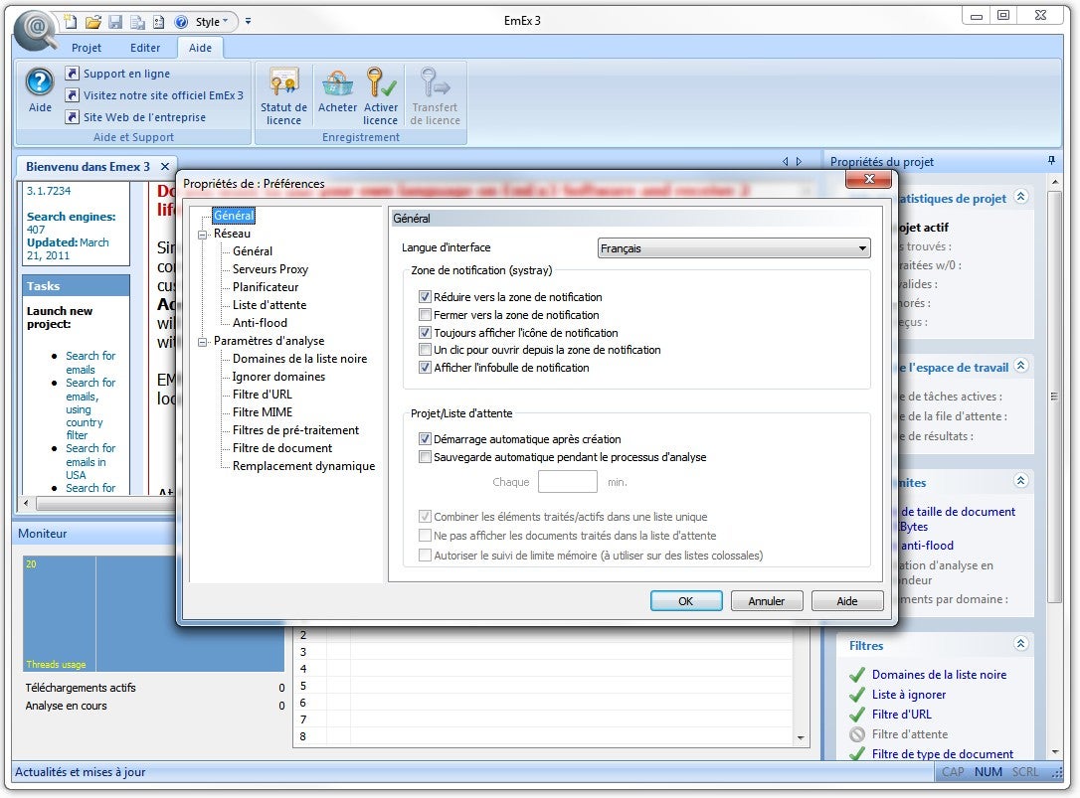Click OK in the Préférences dialog
Screen dimensions: 1080x798
pos(686,601)
